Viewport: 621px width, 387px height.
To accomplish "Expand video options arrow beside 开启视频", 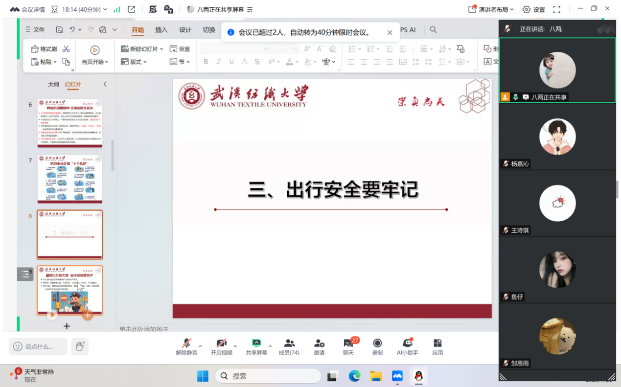I will pos(235,346).
